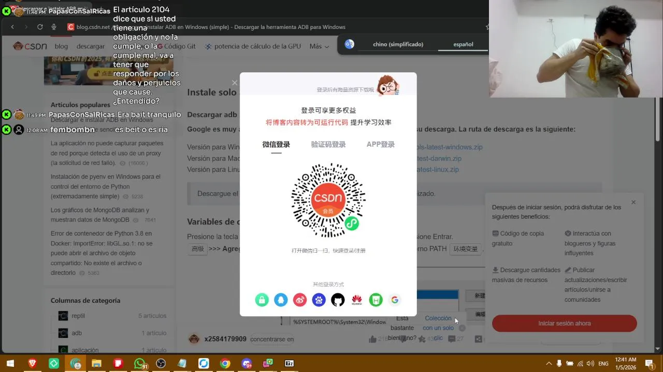The width and height of the screenshot is (663, 372).
Task: Open the descargar menu item
Action: coord(91,46)
